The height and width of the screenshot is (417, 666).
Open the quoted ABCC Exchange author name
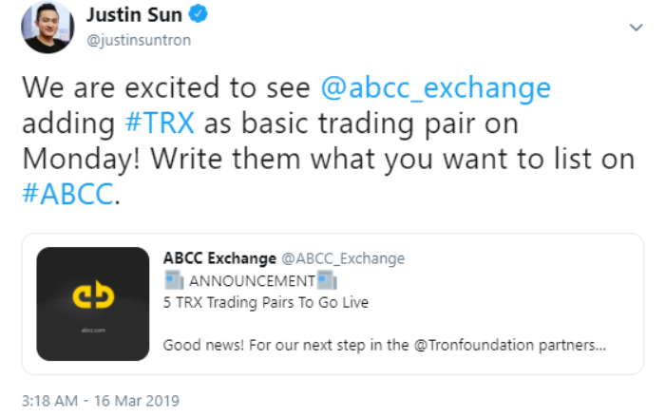219,258
